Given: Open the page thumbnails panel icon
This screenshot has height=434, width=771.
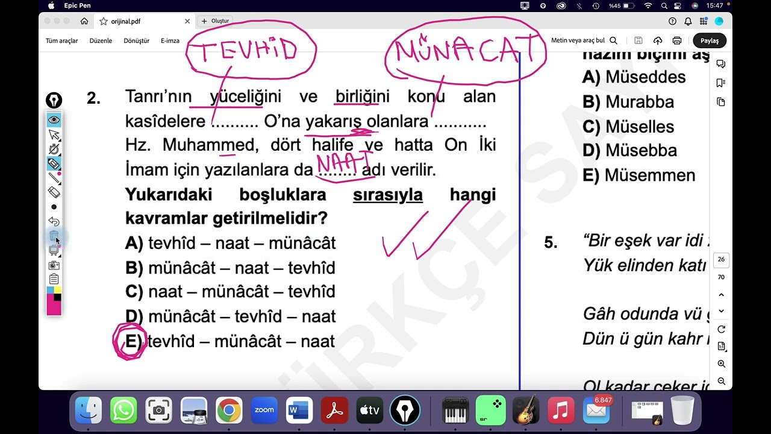Looking at the screenshot, I should 721,102.
